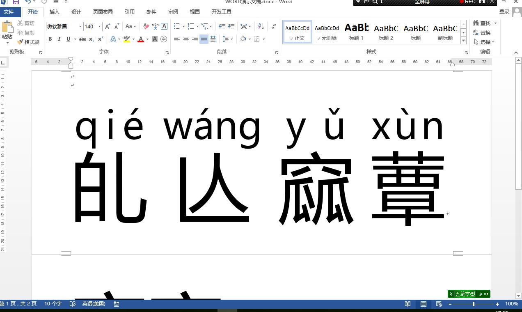This screenshot has height=312, width=522.
Task: Expand the font color dropdown arrow
Action: click(147, 39)
